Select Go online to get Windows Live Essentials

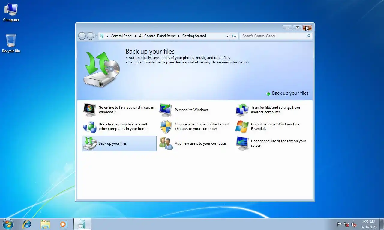275,126
